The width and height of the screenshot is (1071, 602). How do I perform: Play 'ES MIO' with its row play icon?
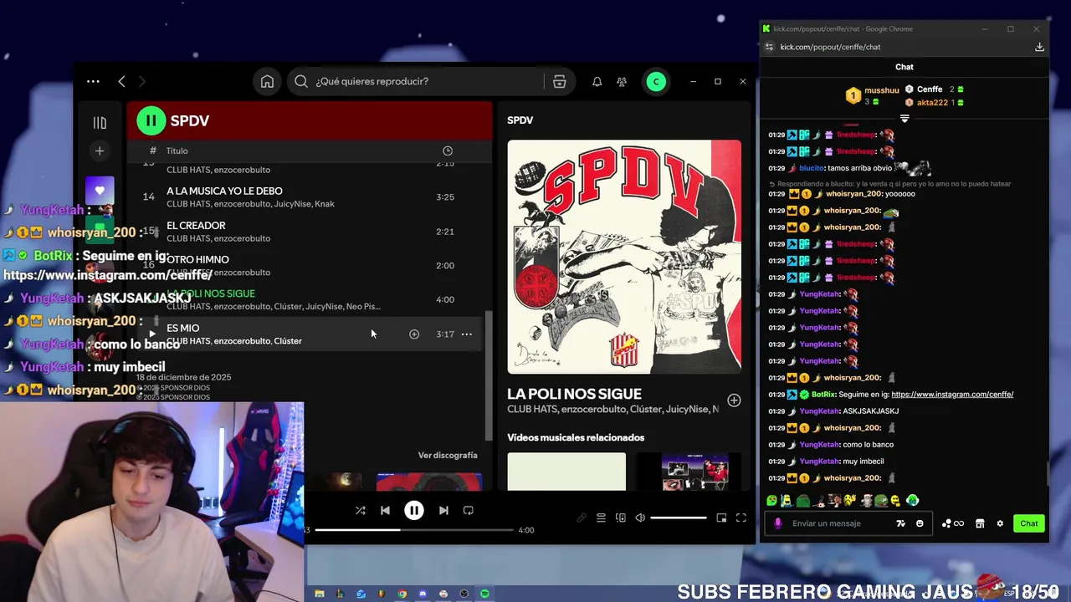151,334
